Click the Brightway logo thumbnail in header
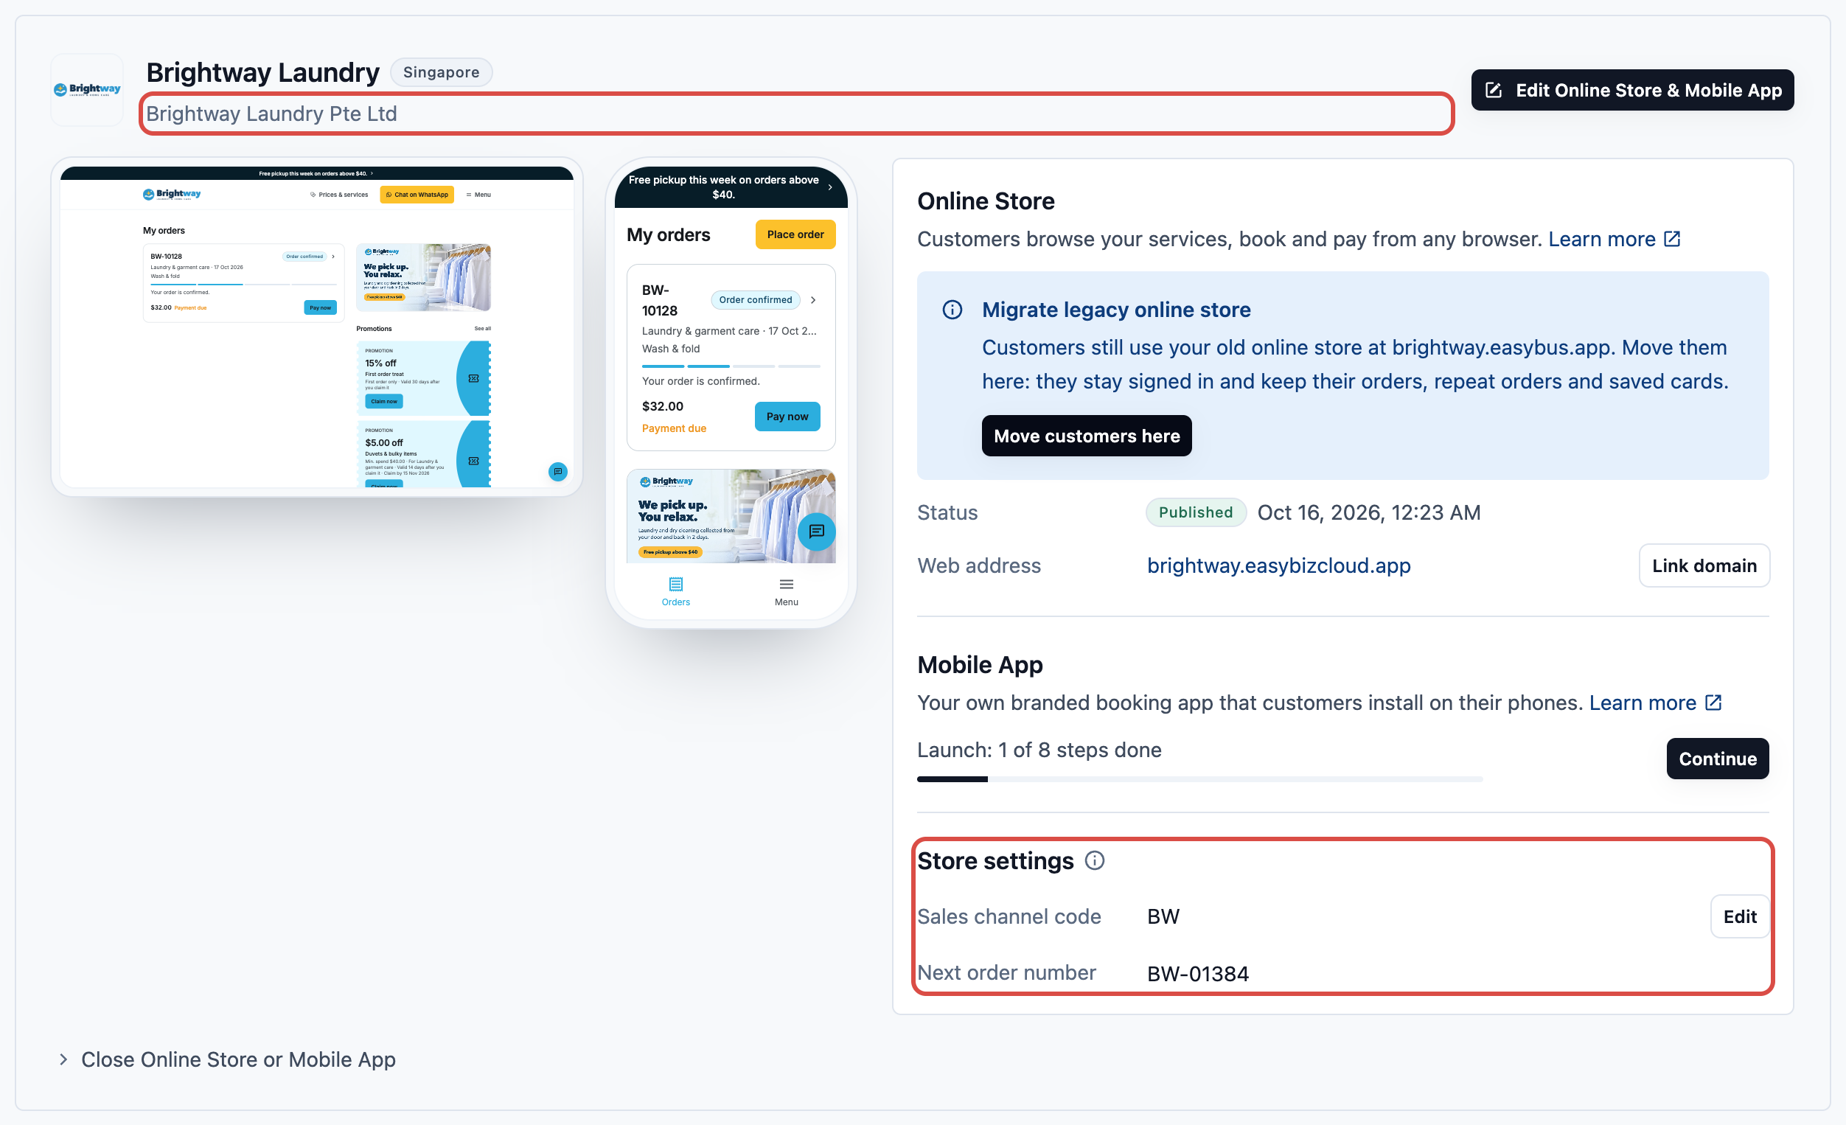 coord(87,89)
